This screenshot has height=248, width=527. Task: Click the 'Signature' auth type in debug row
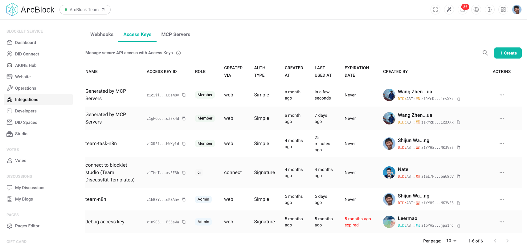pyautogui.click(x=264, y=222)
